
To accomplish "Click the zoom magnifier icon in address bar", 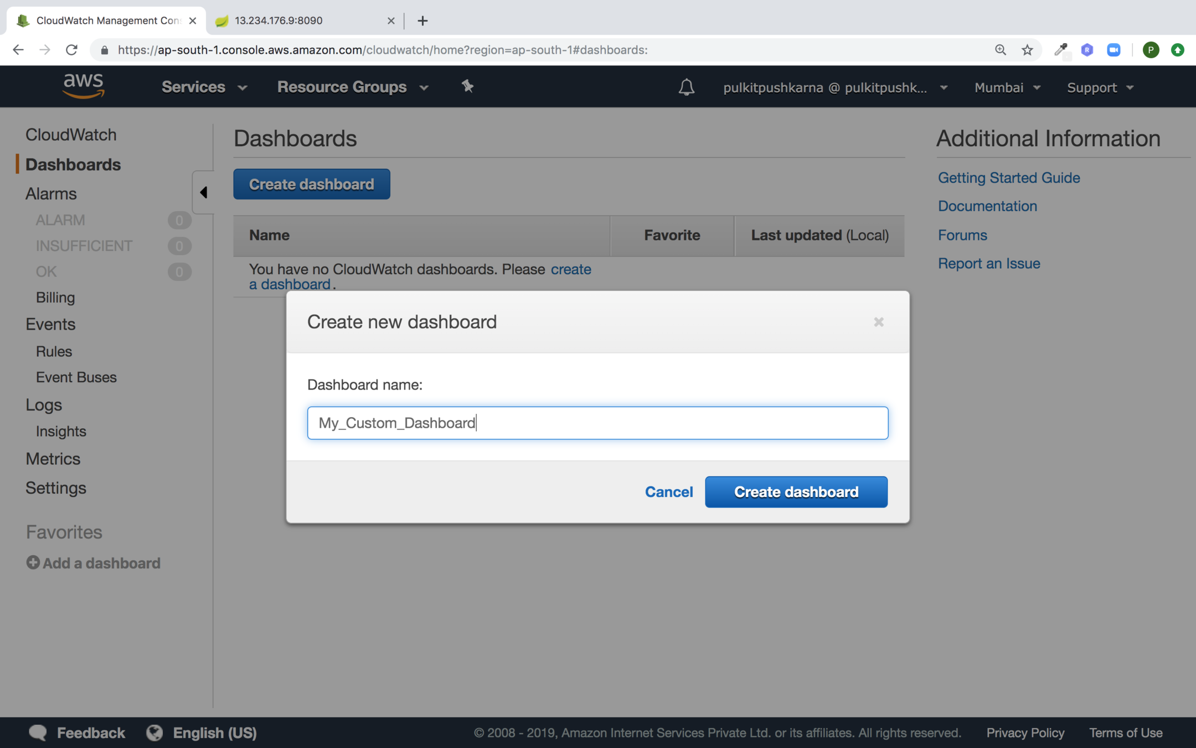I will [x=1000, y=50].
